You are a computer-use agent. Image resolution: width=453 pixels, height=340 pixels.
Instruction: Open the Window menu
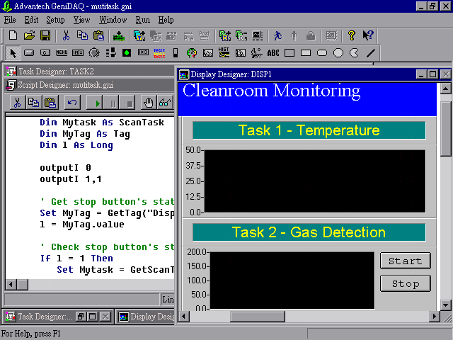coord(113,20)
